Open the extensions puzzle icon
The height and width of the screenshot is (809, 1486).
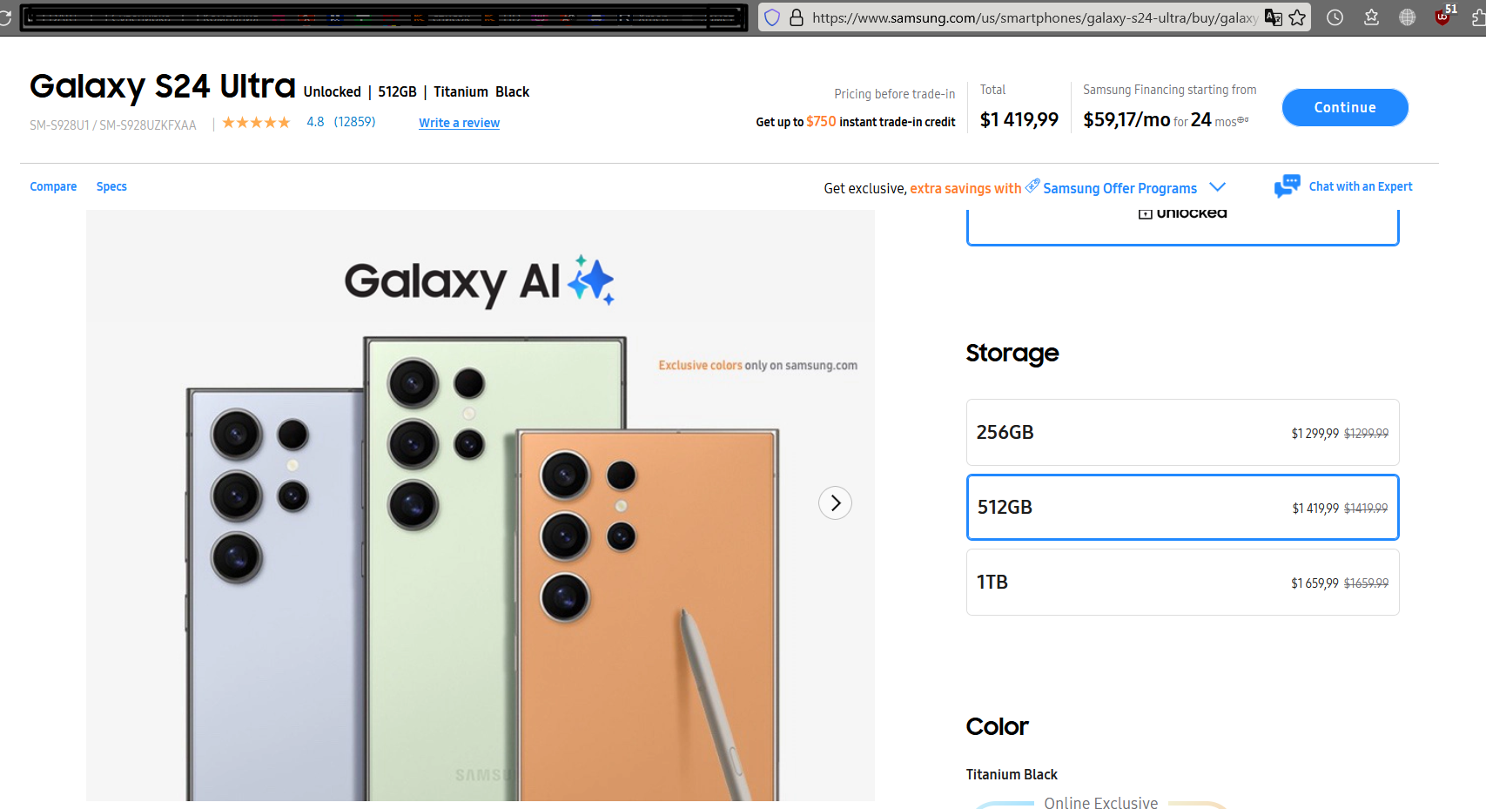1478,17
